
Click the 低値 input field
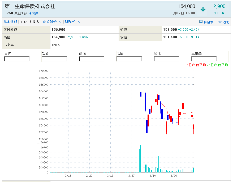pos(129,59)
